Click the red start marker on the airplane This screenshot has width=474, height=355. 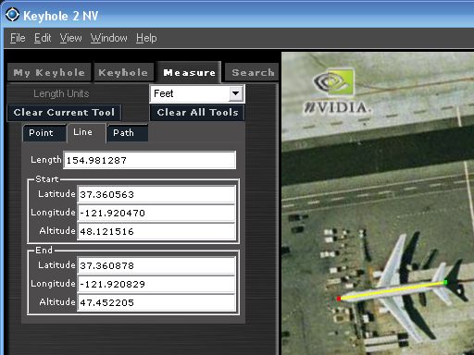coord(339,299)
